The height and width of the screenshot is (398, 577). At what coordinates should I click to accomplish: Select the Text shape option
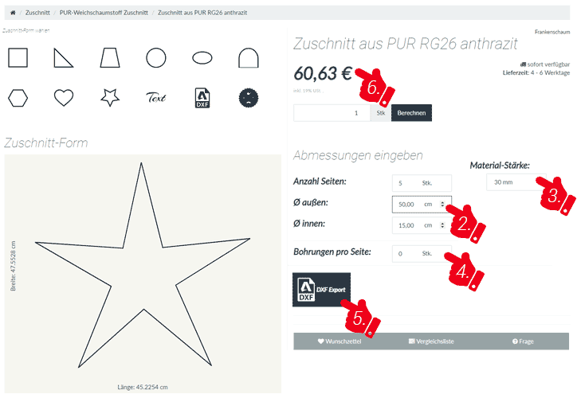[x=156, y=97]
